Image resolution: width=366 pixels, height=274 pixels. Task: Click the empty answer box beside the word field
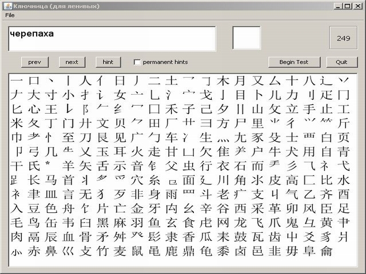pos(246,38)
